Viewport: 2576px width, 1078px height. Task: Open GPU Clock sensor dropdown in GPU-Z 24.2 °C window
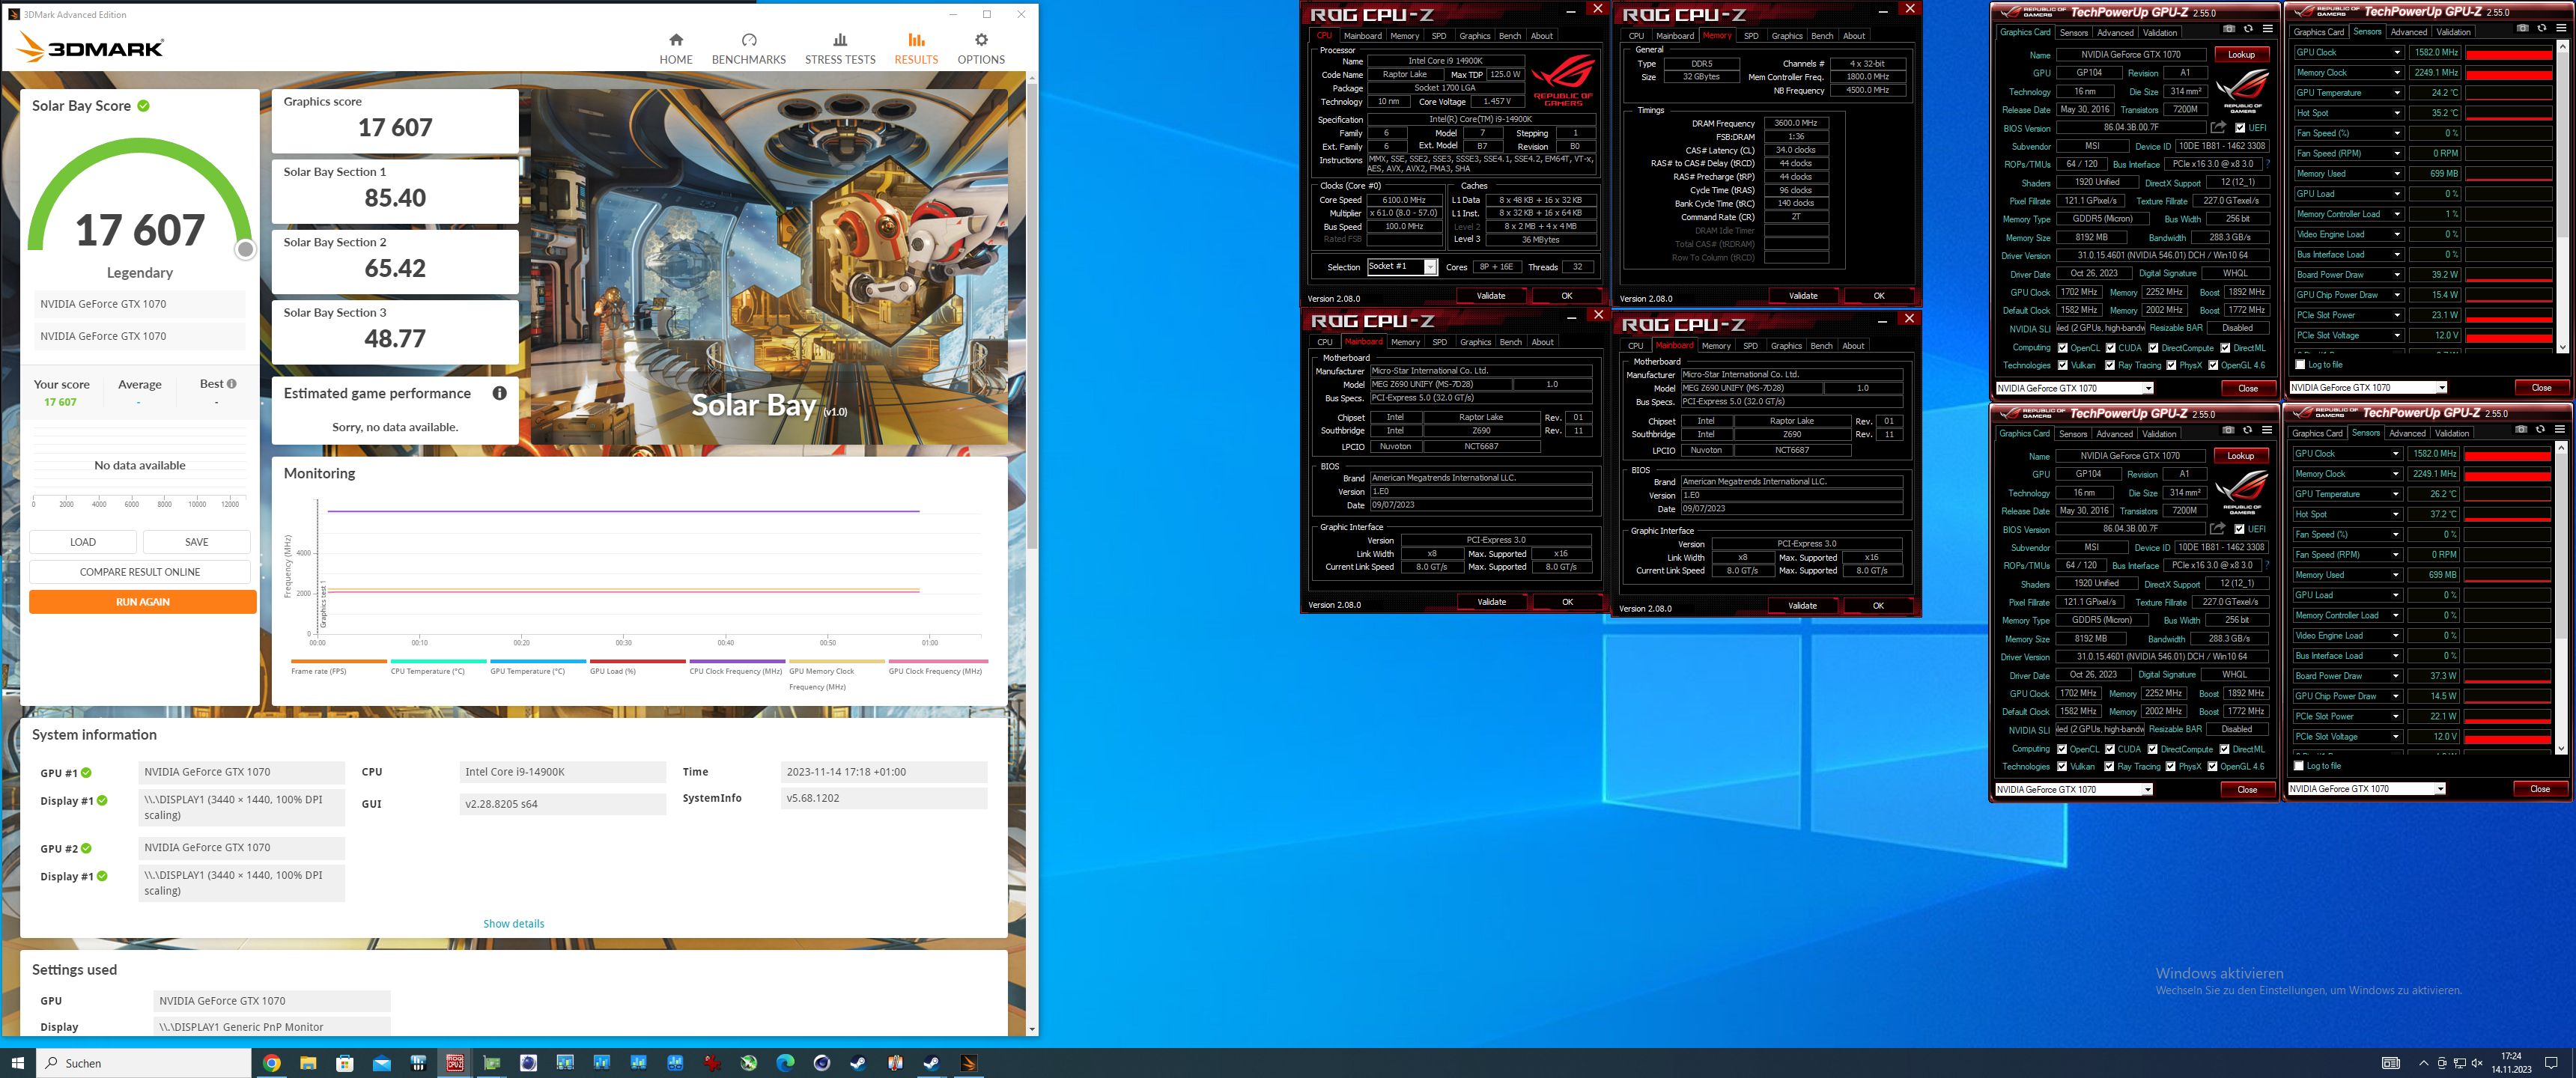pos(2396,52)
